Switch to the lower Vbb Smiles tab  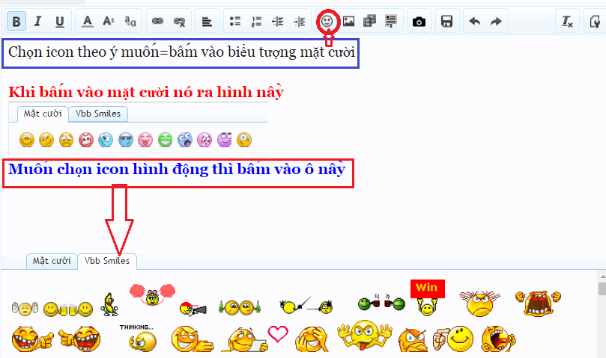109,261
